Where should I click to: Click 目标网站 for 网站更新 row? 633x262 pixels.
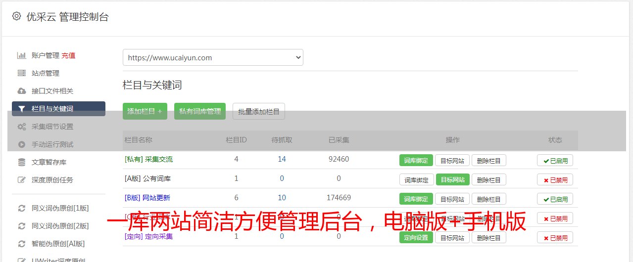(x=452, y=199)
